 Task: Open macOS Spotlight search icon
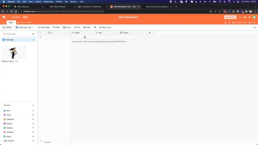(x=234, y=2)
